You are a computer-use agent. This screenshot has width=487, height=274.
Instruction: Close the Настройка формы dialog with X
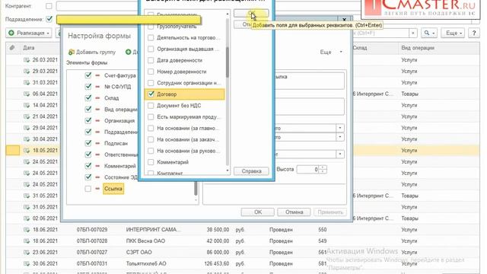pos(344,20)
